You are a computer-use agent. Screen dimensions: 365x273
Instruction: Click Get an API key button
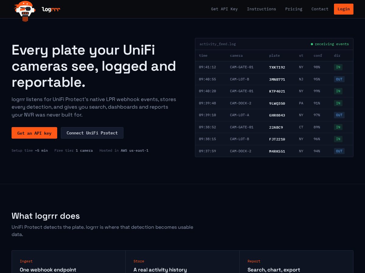tap(34, 133)
